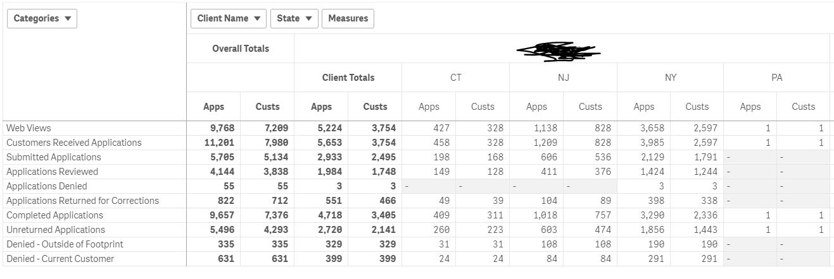
Task: Select the NY state column header
Action: pyautogui.click(x=671, y=78)
